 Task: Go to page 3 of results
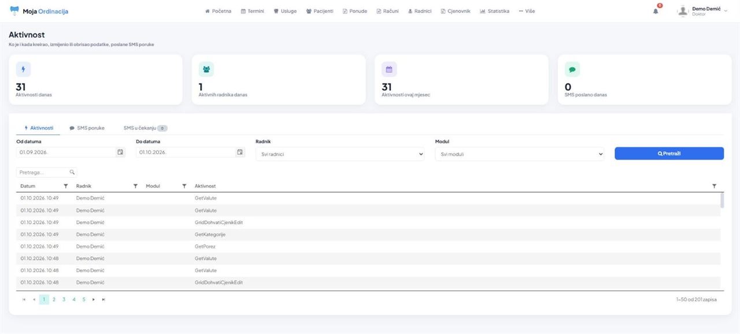pyautogui.click(x=64, y=299)
